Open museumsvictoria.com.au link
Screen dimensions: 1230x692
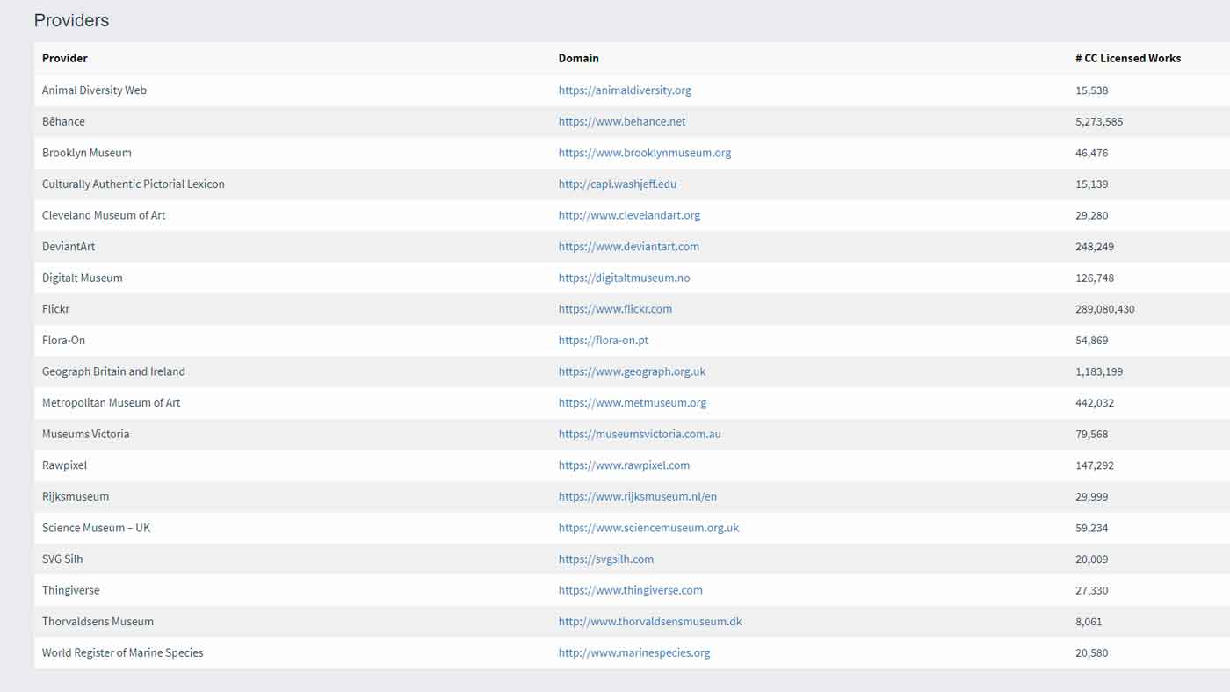640,434
